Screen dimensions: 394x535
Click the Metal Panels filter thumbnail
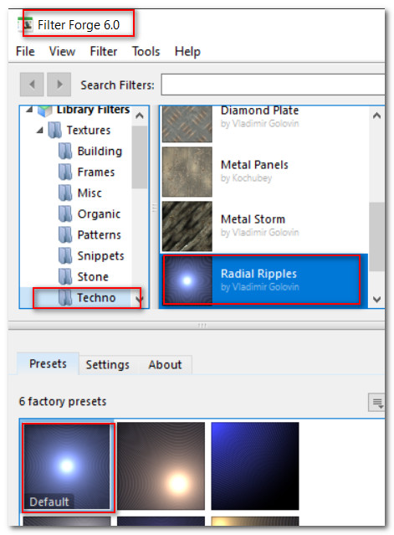click(x=187, y=172)
